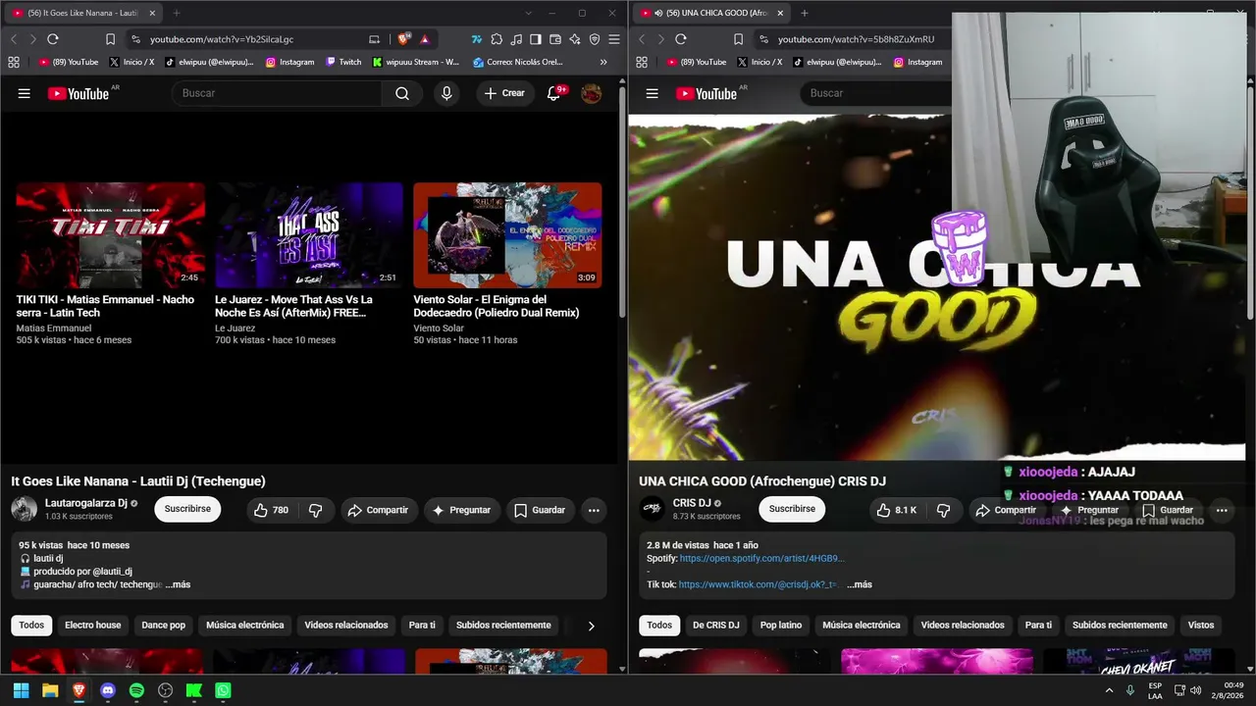Viewport: 1256px width, 706px height.
Task: Open the YouTube guide menu in right window
Action: pos(653,93)
